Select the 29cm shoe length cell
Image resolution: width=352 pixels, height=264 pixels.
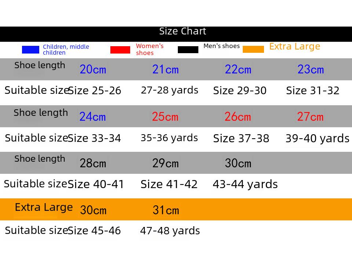[x=165, y=163]
